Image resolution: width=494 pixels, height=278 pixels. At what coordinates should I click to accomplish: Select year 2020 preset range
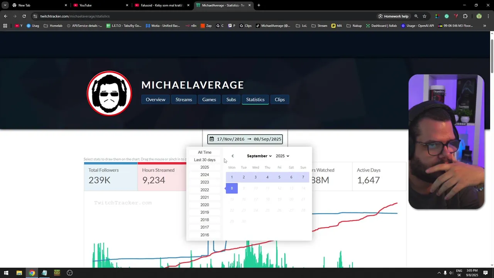tap(205, 205)
